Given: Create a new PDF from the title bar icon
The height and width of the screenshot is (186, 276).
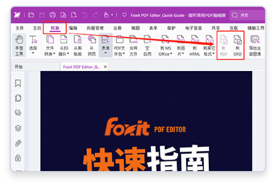Looking at the screenshot, I should tap(74, 15).
